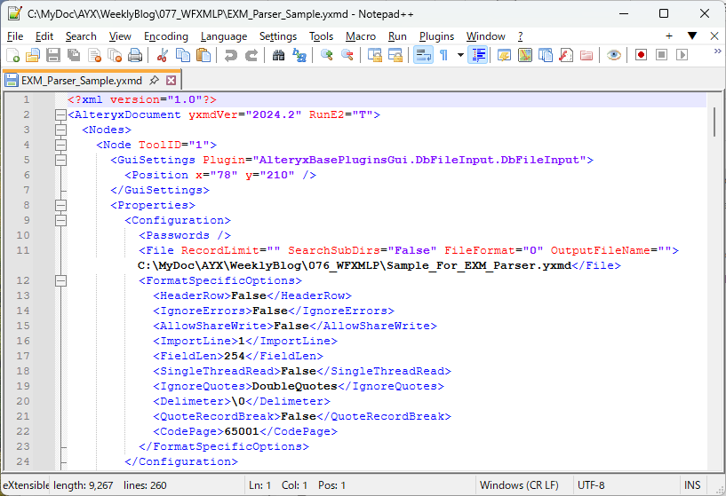This screenshot has height=496, width=726.
Task: Toggle Word Wrap in the toolbar
Action: pyautogui.click(x=423, y=55)
